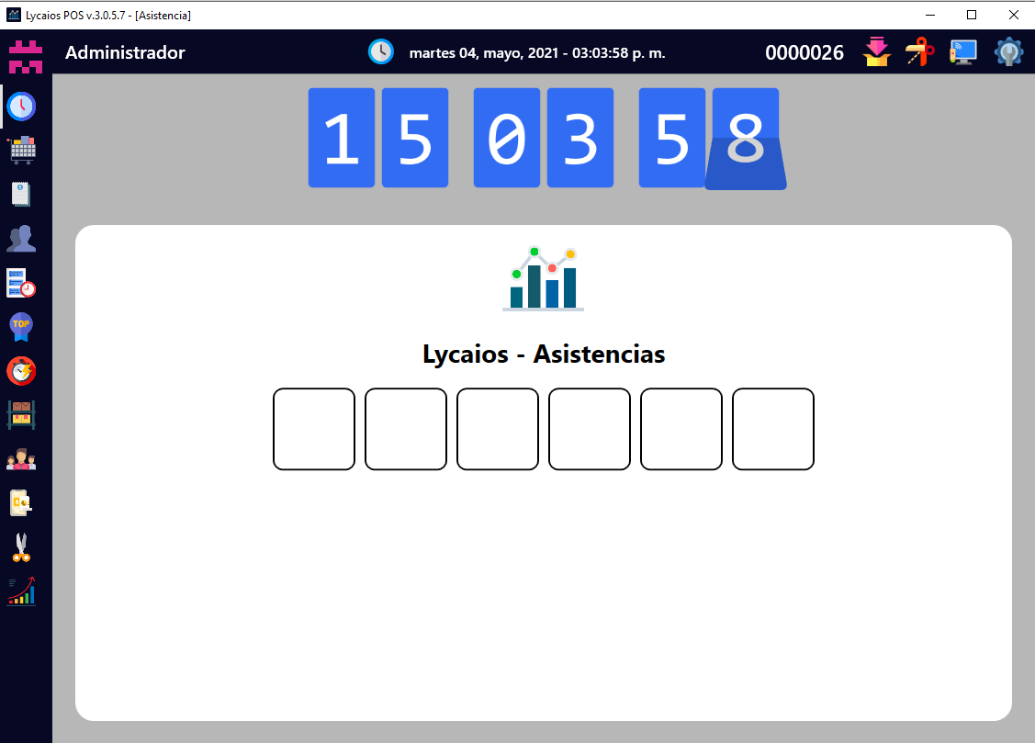Open the shopping cart sales icon
1035x743 pixels.
(21, 150)
